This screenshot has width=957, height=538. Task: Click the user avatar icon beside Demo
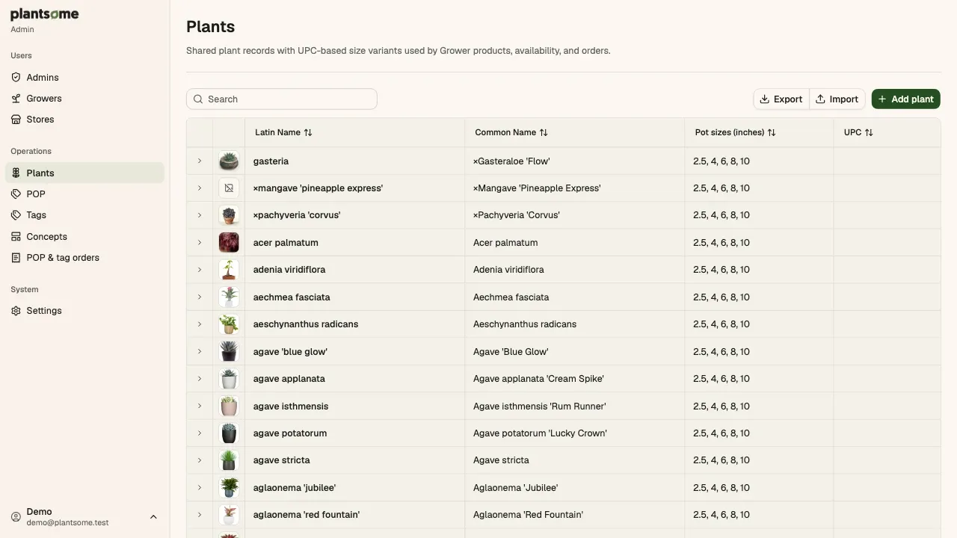pos(16,517)
